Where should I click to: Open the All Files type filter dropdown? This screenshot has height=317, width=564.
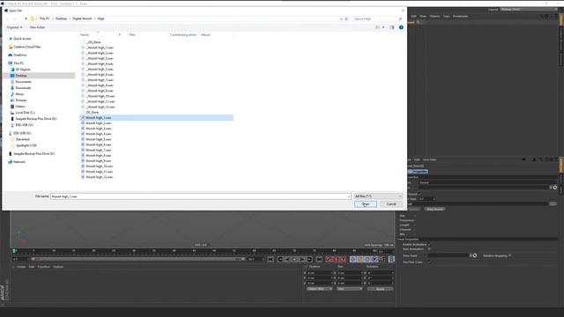[378, 196]
